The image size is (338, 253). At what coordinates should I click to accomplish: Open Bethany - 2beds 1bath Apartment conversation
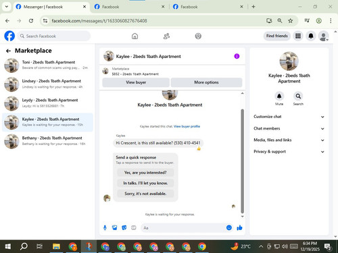[x=47, y=141]
